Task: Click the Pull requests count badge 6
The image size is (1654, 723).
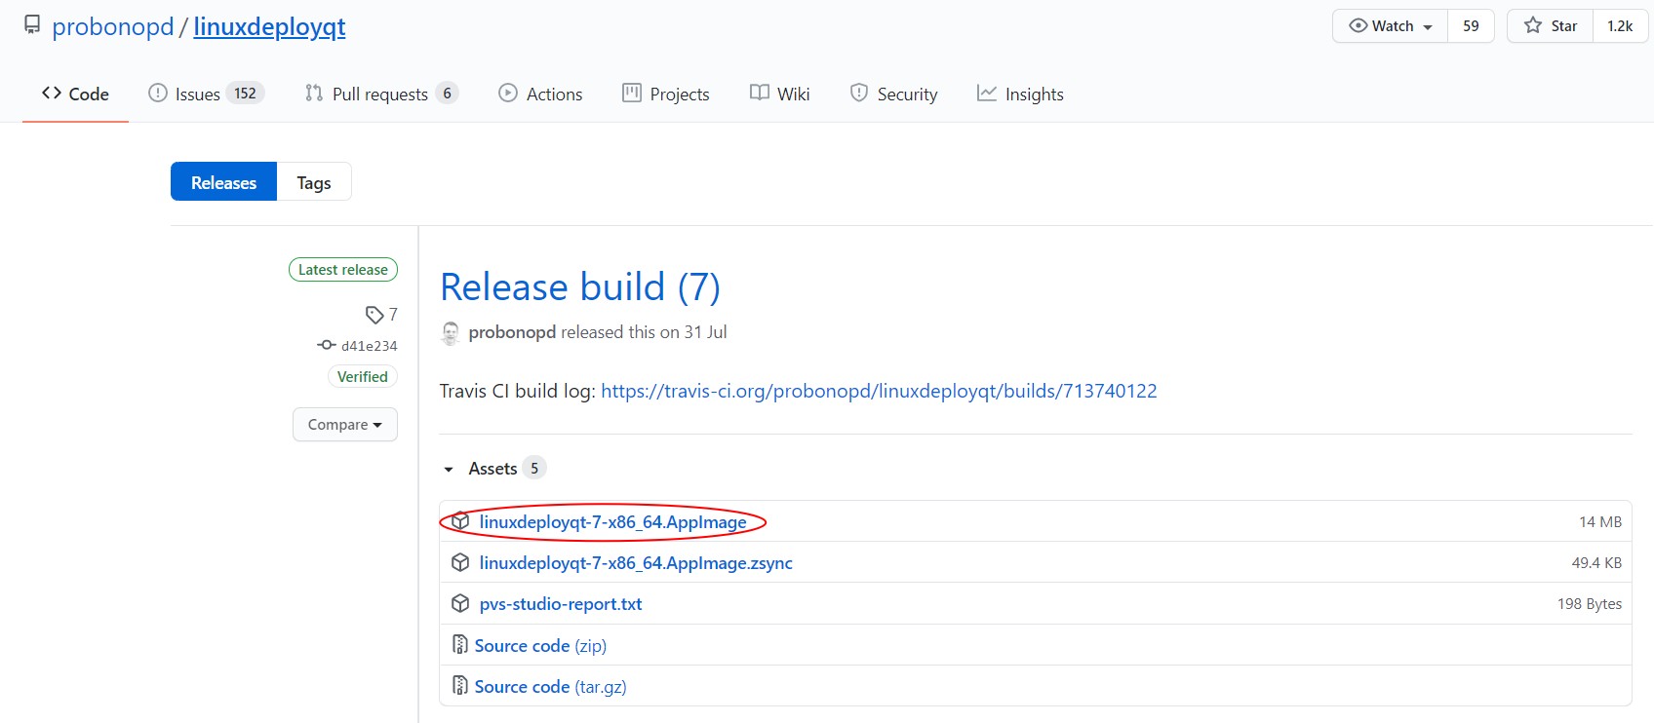Action: [447, 93]
